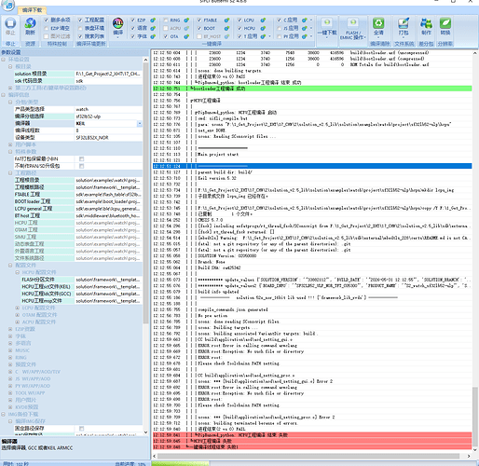The image size is (479, 466).
Task: Click the round application logo button
Action: point(8,5)
